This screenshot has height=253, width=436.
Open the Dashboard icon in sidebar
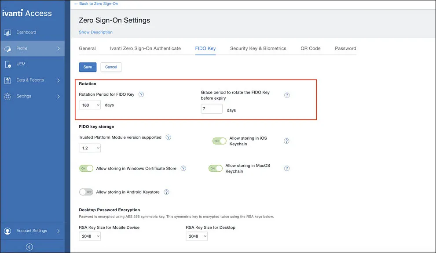coord(7,33)
